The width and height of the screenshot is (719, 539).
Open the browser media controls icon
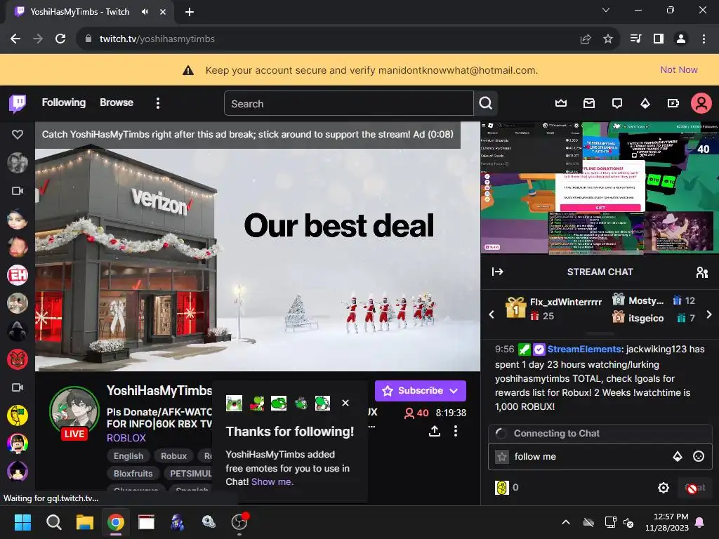tap(635, 39)
